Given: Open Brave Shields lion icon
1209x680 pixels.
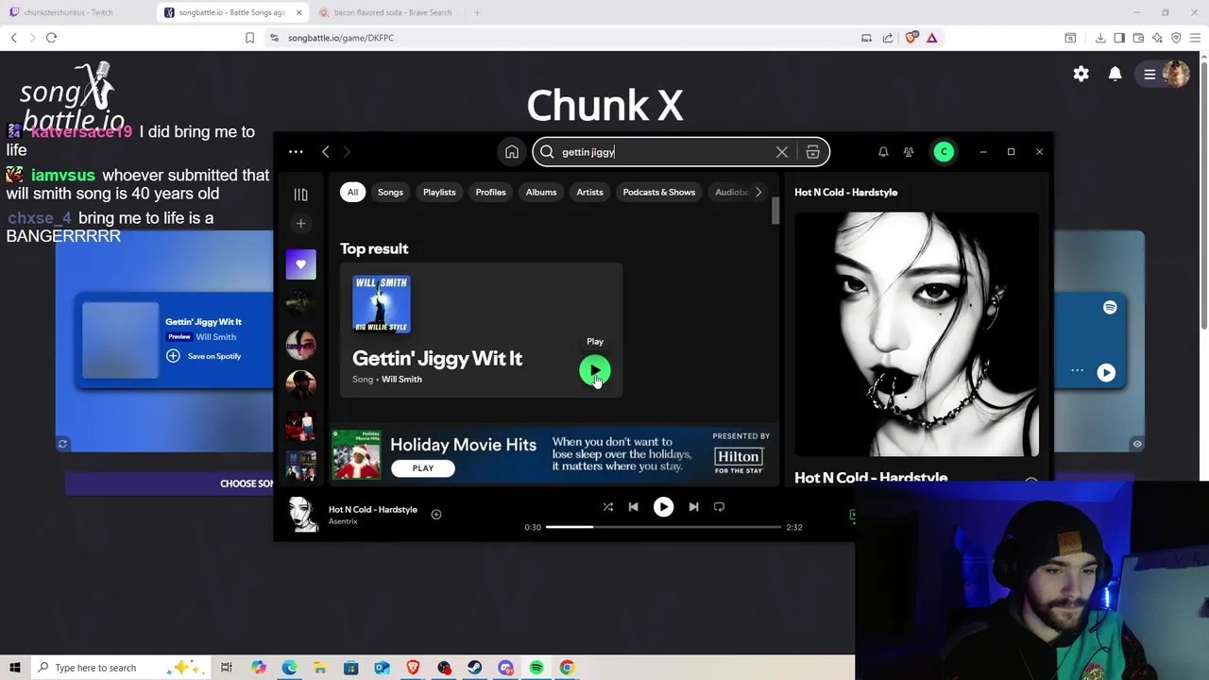Looking at the screenshot, I should tap(911, 38).
